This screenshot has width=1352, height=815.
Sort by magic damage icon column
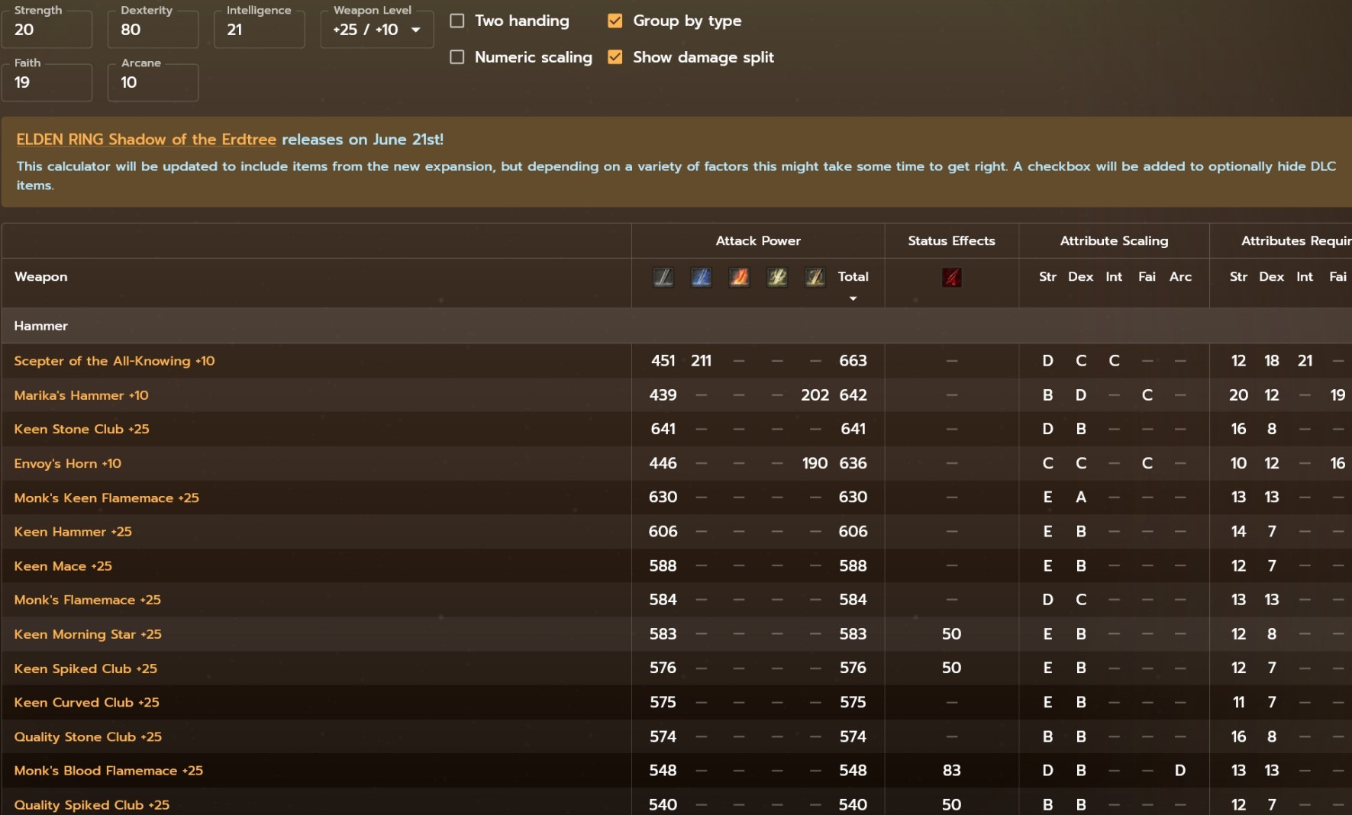[701, 277]
